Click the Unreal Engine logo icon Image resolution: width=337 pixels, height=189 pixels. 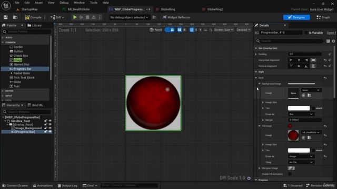pos(6,6)
